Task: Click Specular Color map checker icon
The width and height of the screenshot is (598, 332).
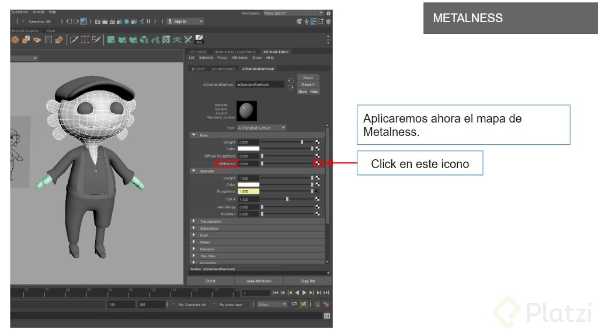Action: pyautogui.click(x=317, y=184)
